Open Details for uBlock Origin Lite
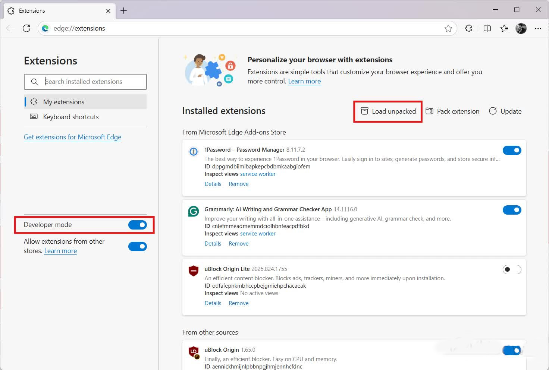 213,303
